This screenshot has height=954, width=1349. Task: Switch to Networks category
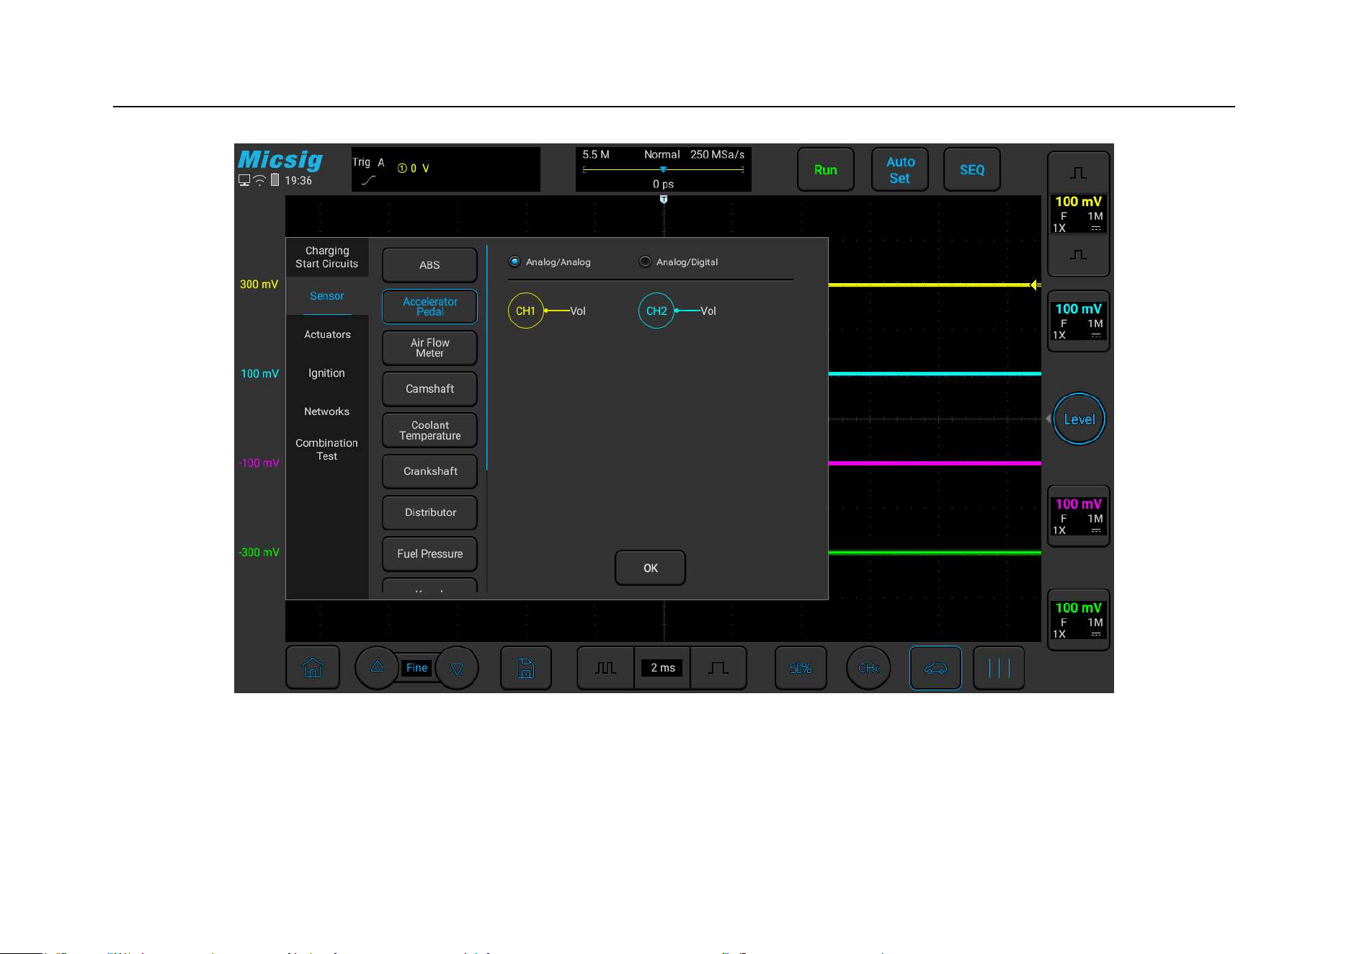point(326,411)
